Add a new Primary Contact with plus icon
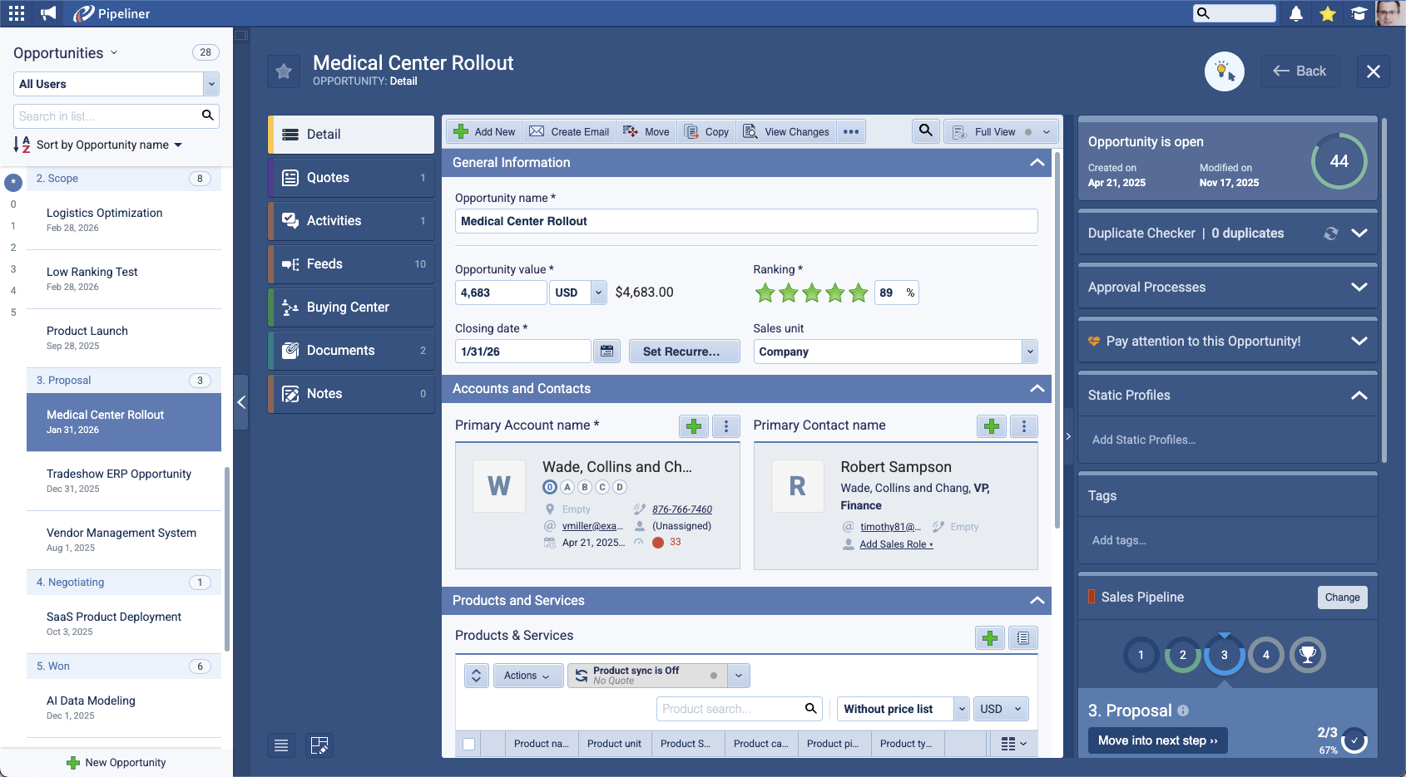 pos(991,426)
